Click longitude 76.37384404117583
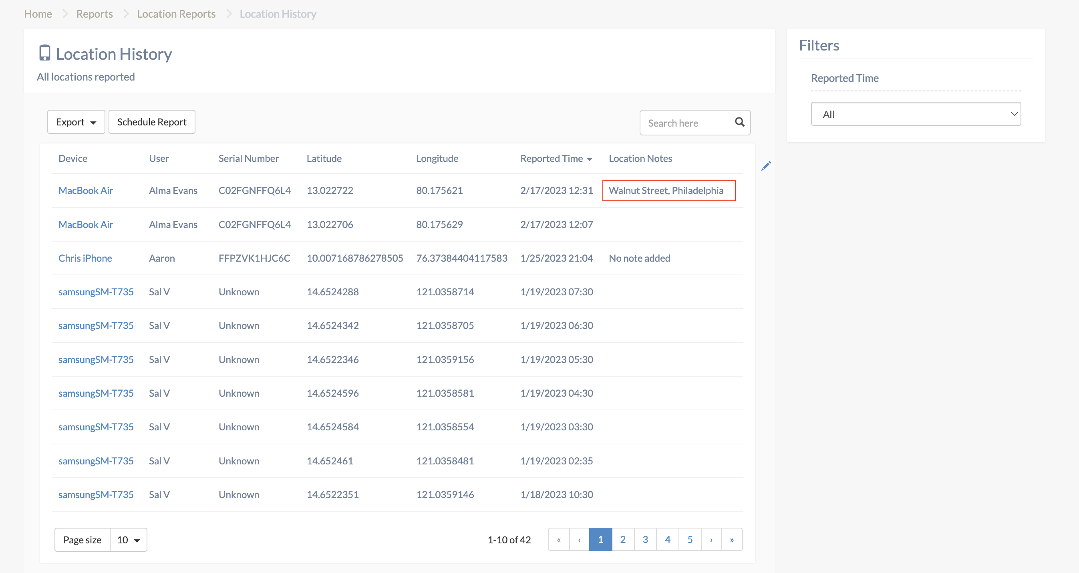1079x573 pixels. coord(461,258)
